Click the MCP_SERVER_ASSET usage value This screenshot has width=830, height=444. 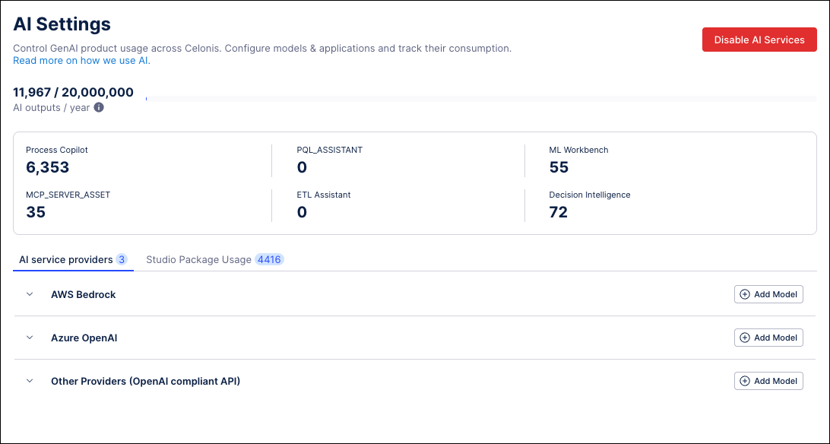[36, 212]
